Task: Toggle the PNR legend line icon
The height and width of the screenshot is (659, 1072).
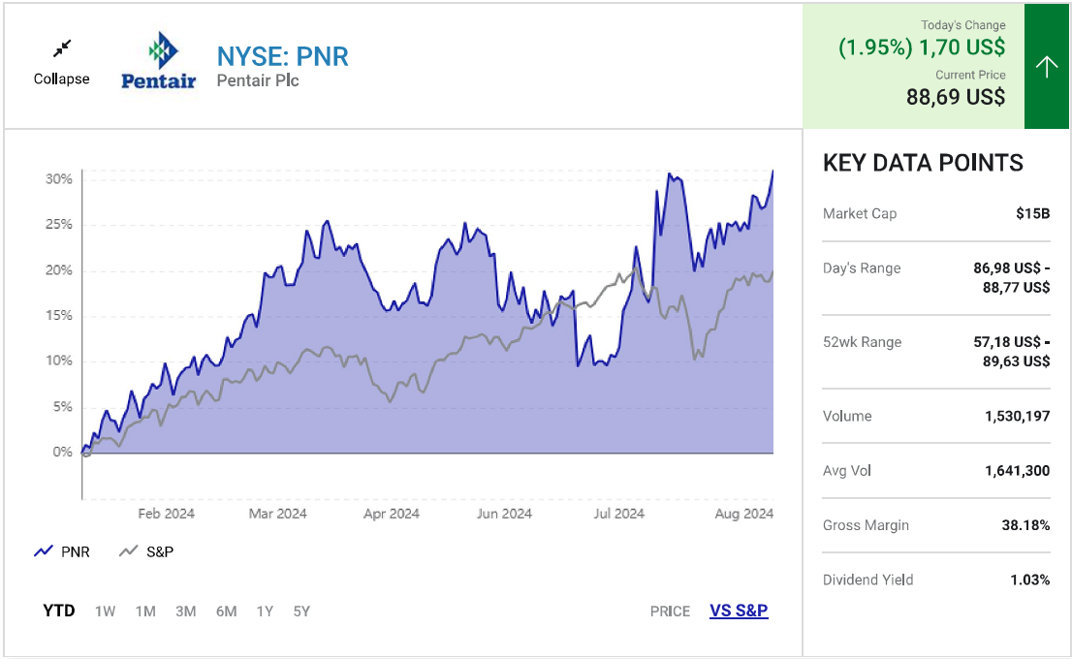Action: [43, 551]
